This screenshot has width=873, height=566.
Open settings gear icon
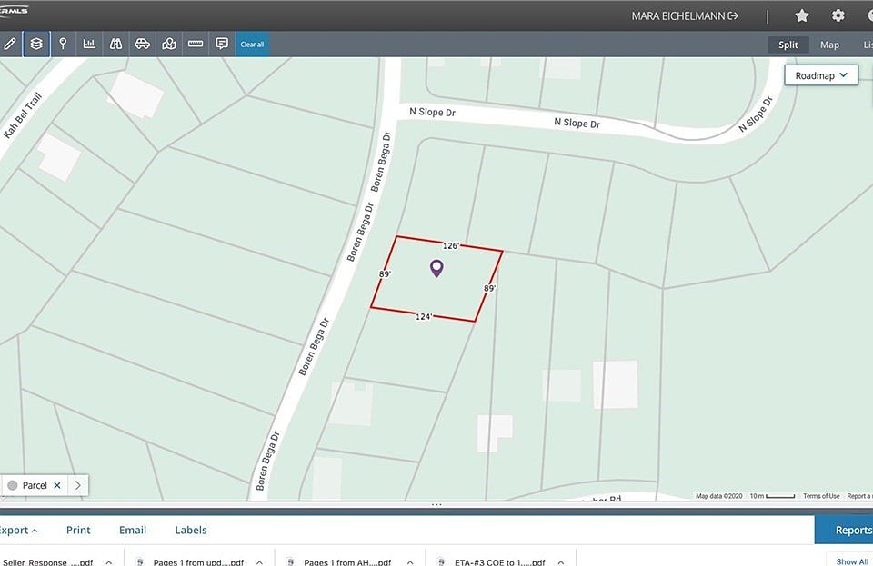point(838,15)
